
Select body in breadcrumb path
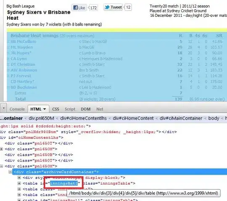click(214, 118)
